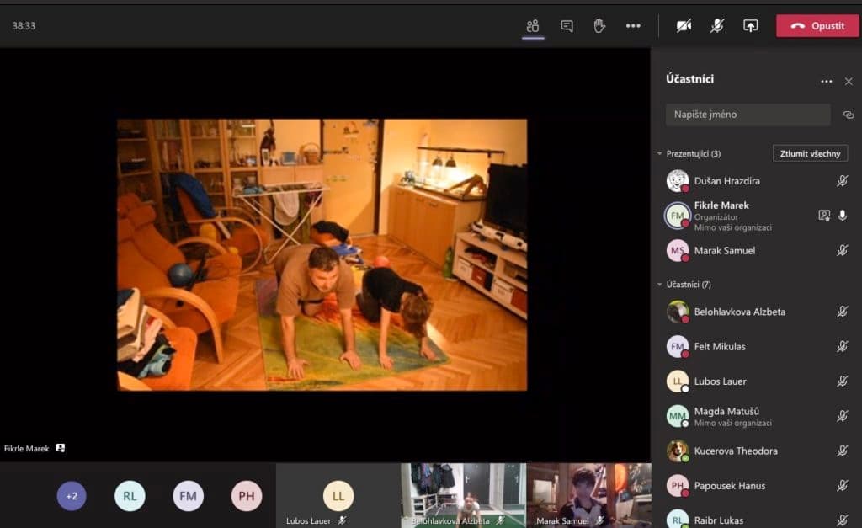Open the meeting chat icon
This screenshot has width=862, height=528.
(x=567, y=26)
